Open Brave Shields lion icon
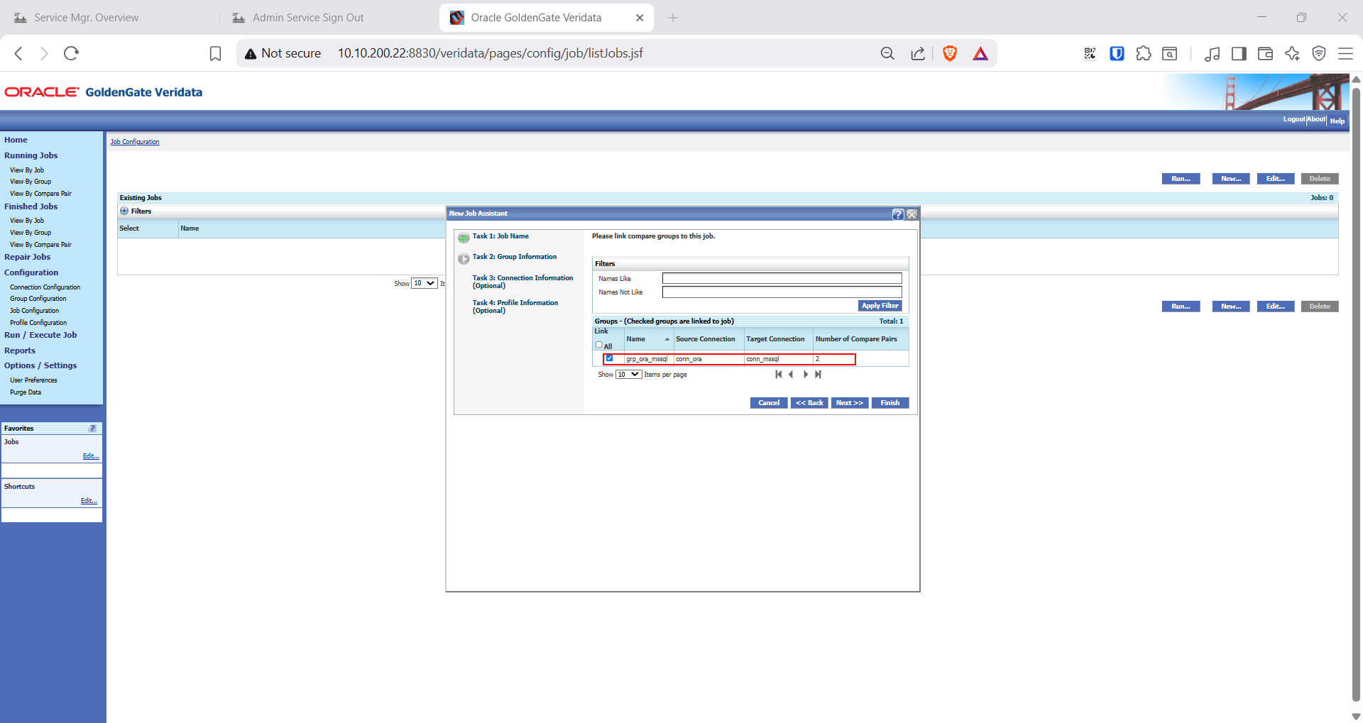Screen dimensions: 1363x723 pos(950,53)
